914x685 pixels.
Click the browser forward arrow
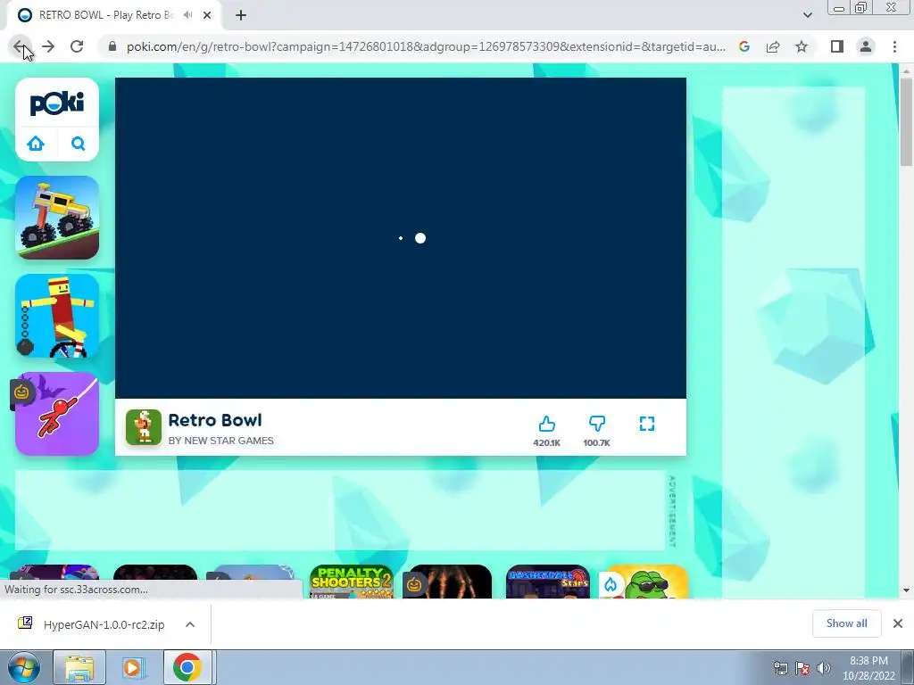click(48, 46)
